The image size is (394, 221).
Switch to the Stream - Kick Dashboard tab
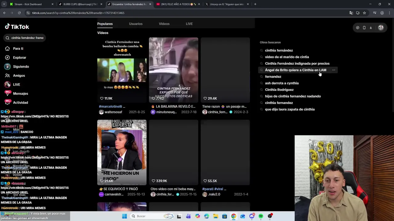(31, 4)
